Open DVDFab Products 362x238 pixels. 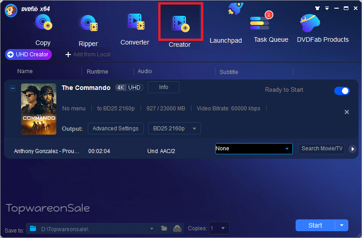pos(323,28)
